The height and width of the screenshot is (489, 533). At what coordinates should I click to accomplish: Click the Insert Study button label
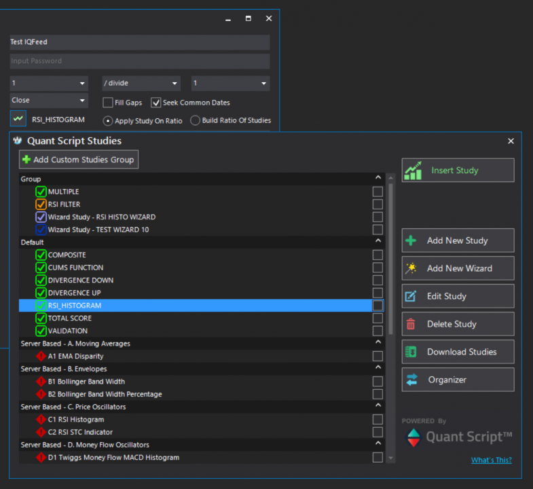tap(455, 170)
